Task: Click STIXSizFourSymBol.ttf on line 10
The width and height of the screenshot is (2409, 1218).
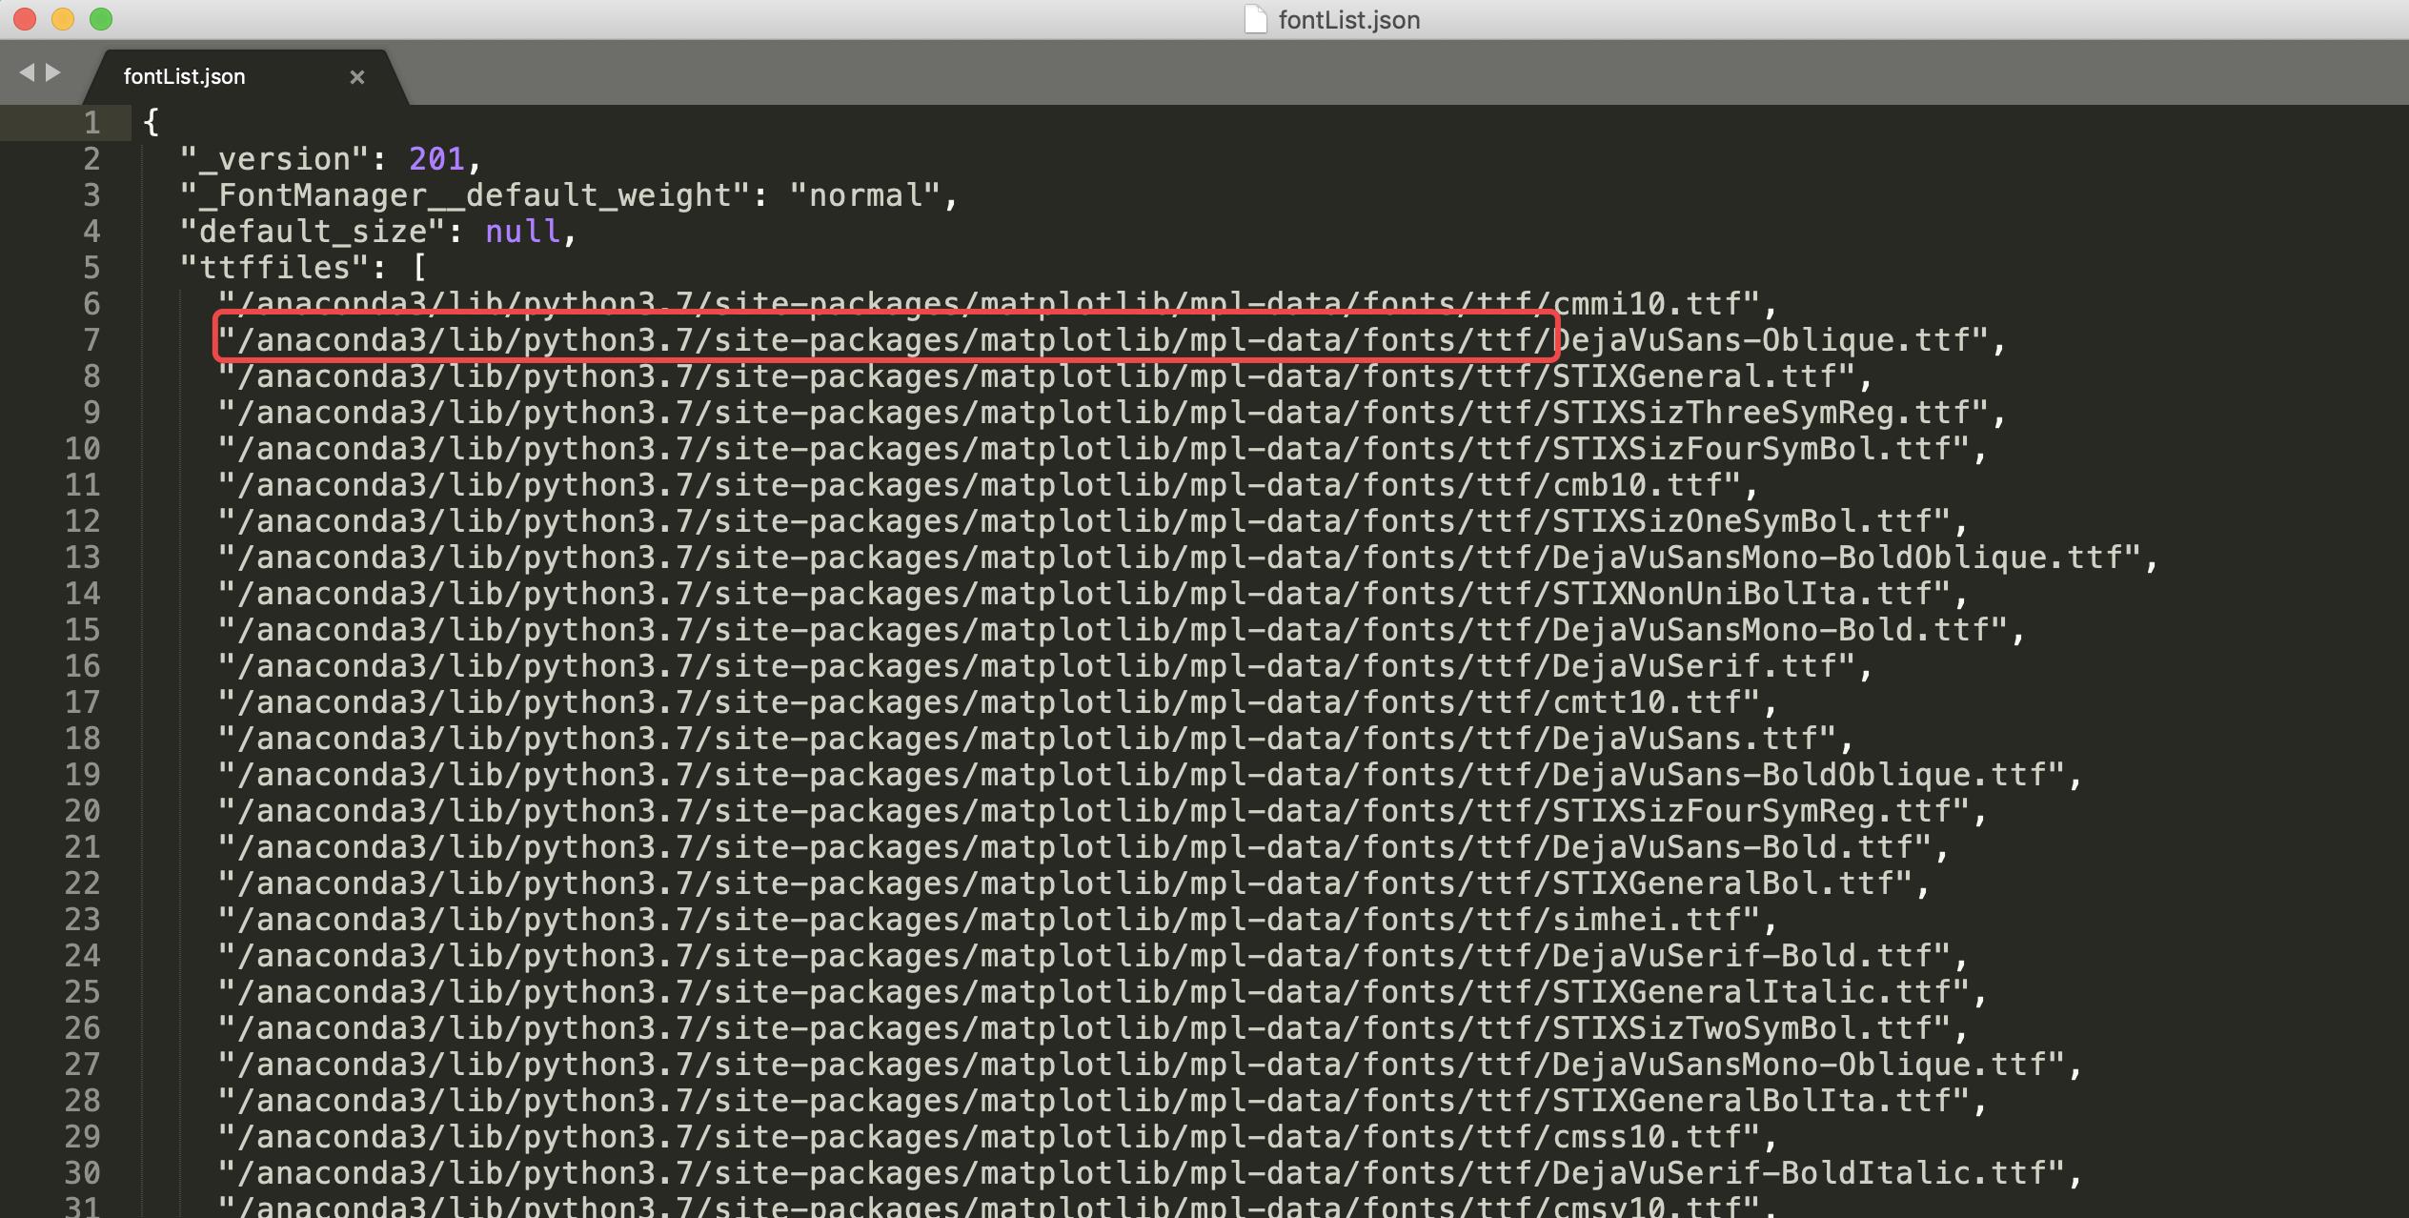Action: (1751, 449)
